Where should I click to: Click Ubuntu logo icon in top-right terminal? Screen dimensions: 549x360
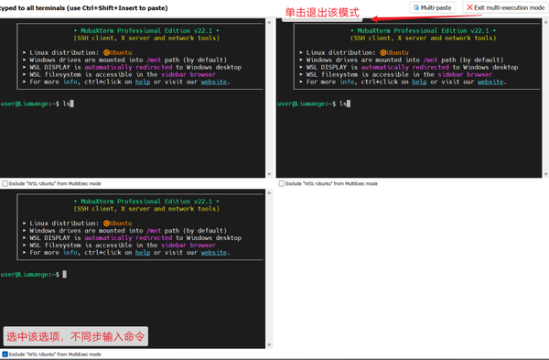(x=383, y=52)
